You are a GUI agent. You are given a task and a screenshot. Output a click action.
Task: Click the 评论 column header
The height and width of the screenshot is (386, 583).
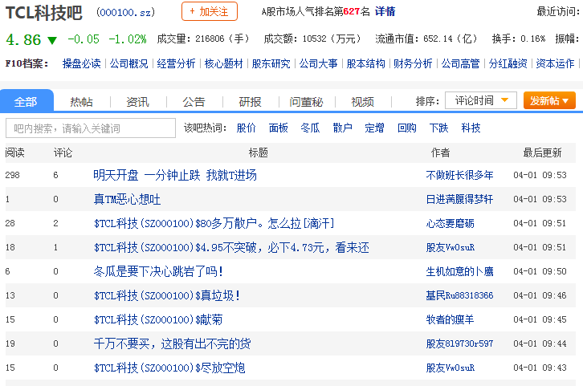point(63,152)
